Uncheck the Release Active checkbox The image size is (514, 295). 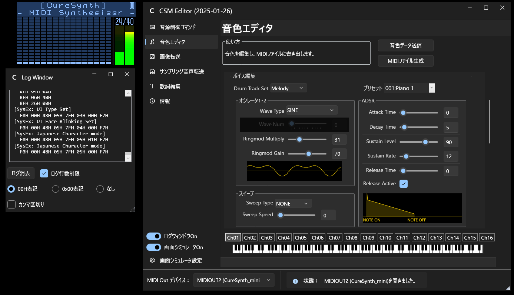click(x=404, y=183)
